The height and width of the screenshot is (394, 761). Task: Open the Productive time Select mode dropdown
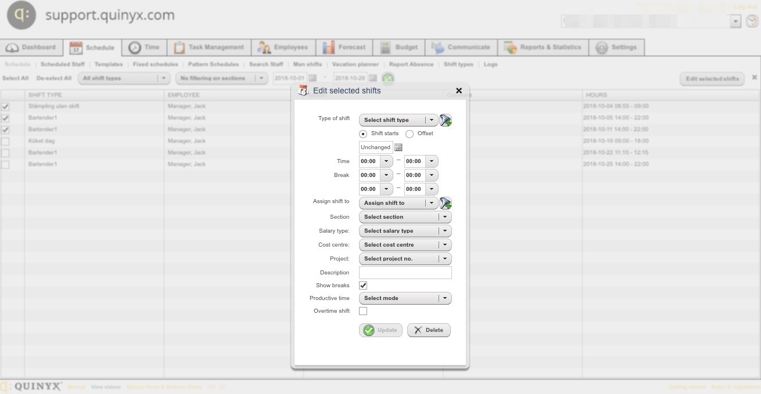coord(405,298)
